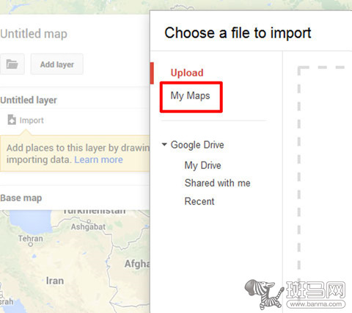Click Tehran city marker on map
Viewport: 352px width, 313px height.
[31, 244]
